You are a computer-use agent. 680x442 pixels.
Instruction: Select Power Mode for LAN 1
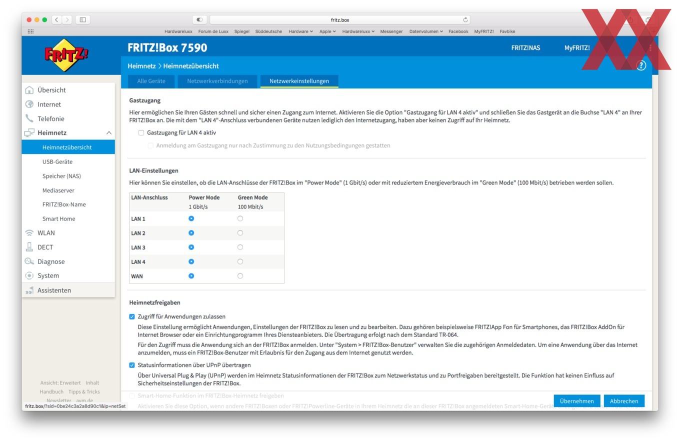coord(191,218)
